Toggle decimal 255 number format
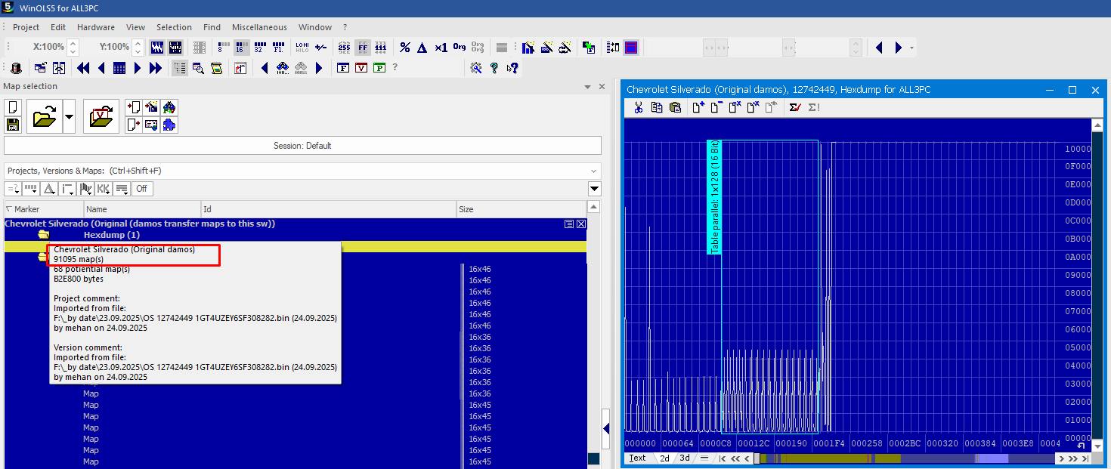The image size is (1111, 469). [344, 48]
